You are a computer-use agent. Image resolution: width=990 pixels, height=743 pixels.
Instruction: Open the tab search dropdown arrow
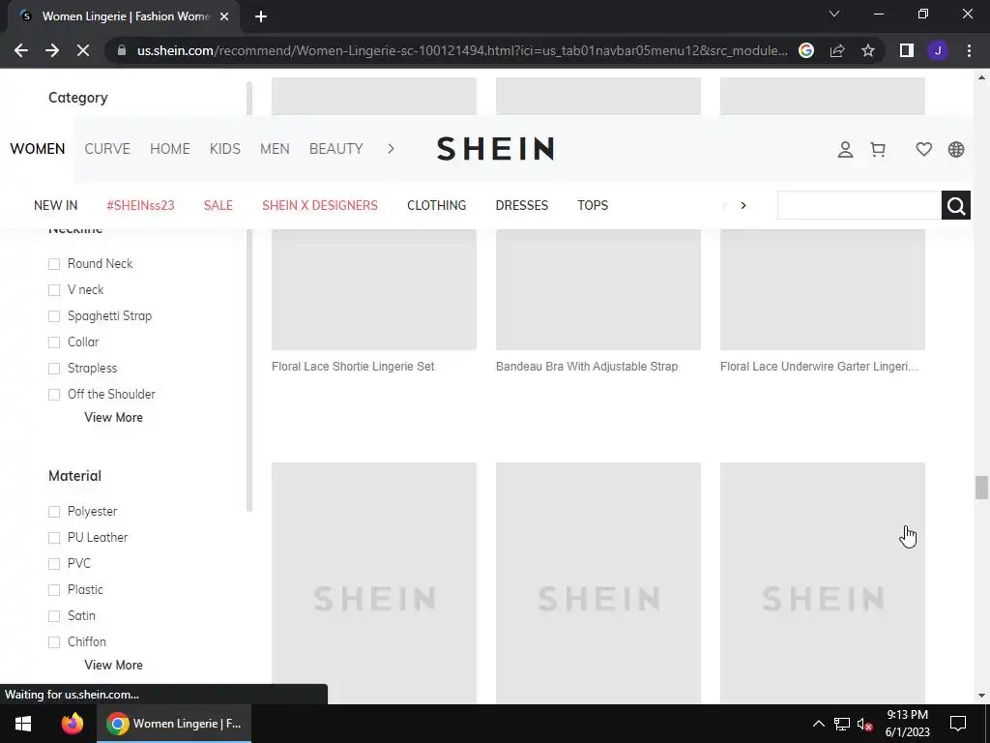tap(834, 14)
